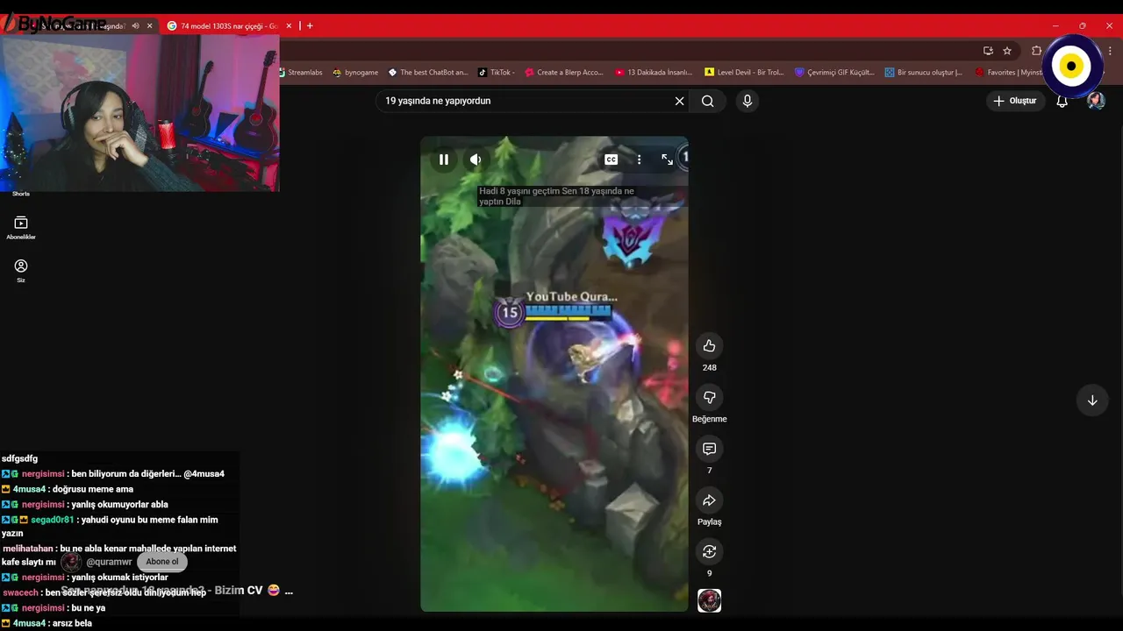1123x631 pixels.
Task: Close the first browser tab
Action: coord(149,26)
